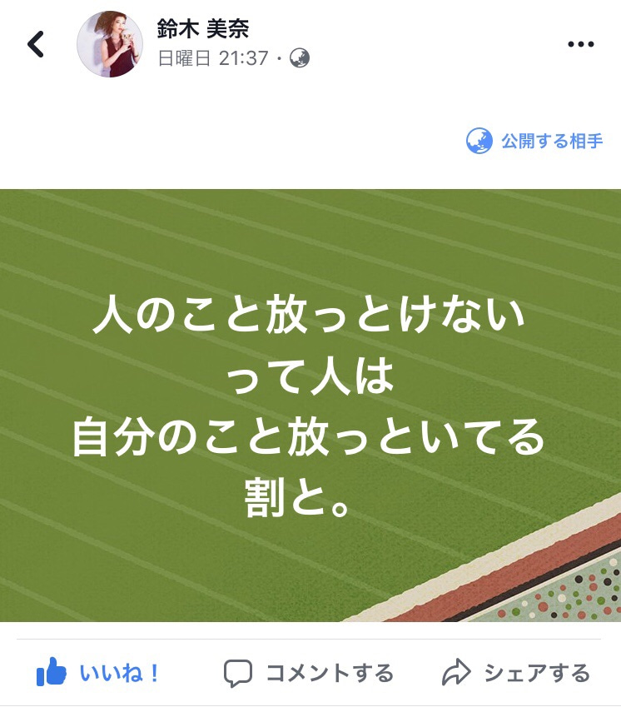Click the blue globe icon beside 公開する相手
Image resolution: width=621 pixels, height=727 pixels.
pyautogui.click(x=479, y=141)
